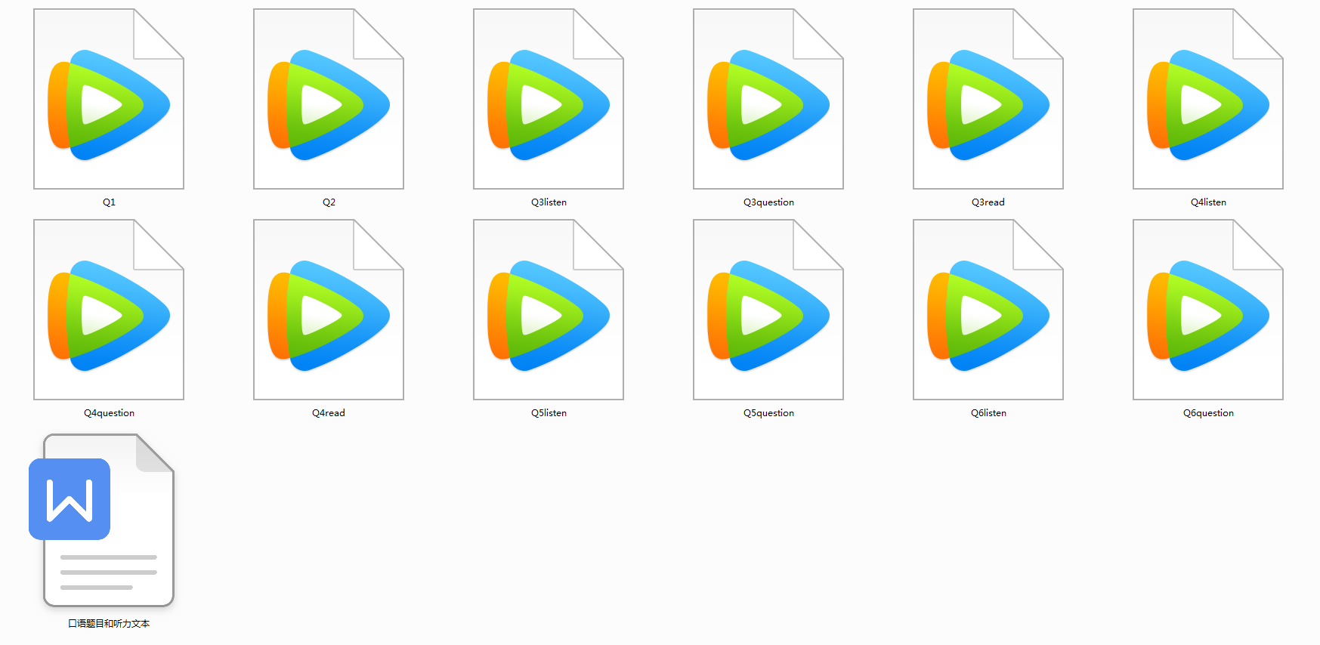Click the Q1 file name label

click(109, 202)
